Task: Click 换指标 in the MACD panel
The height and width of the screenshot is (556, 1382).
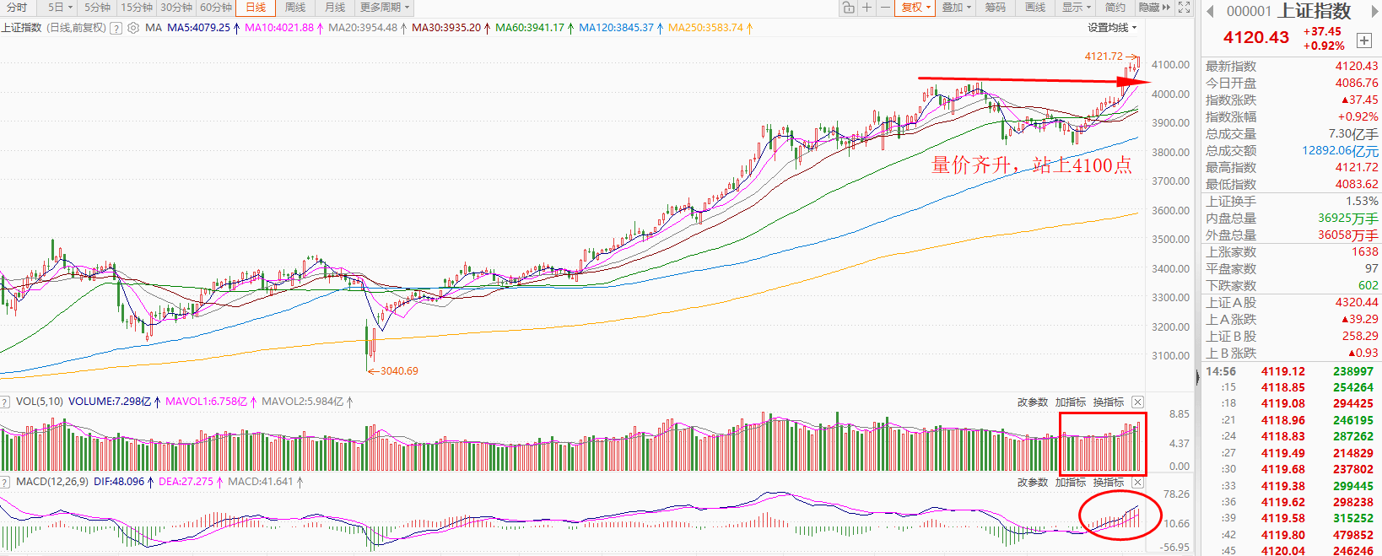Action: pos(1108,483)
